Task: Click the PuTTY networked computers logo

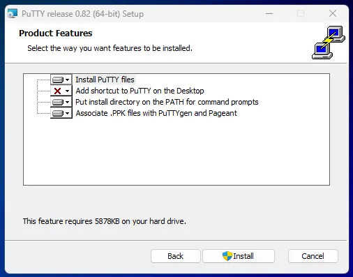Action: (329, 43)
